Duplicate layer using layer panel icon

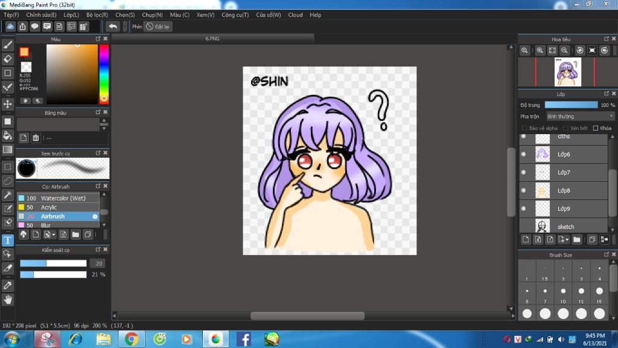(x=592, y=239)
